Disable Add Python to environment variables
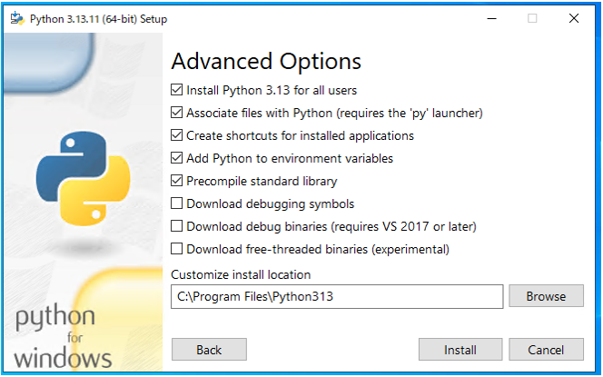The image size is (603, 377). (x=177, y=158)
